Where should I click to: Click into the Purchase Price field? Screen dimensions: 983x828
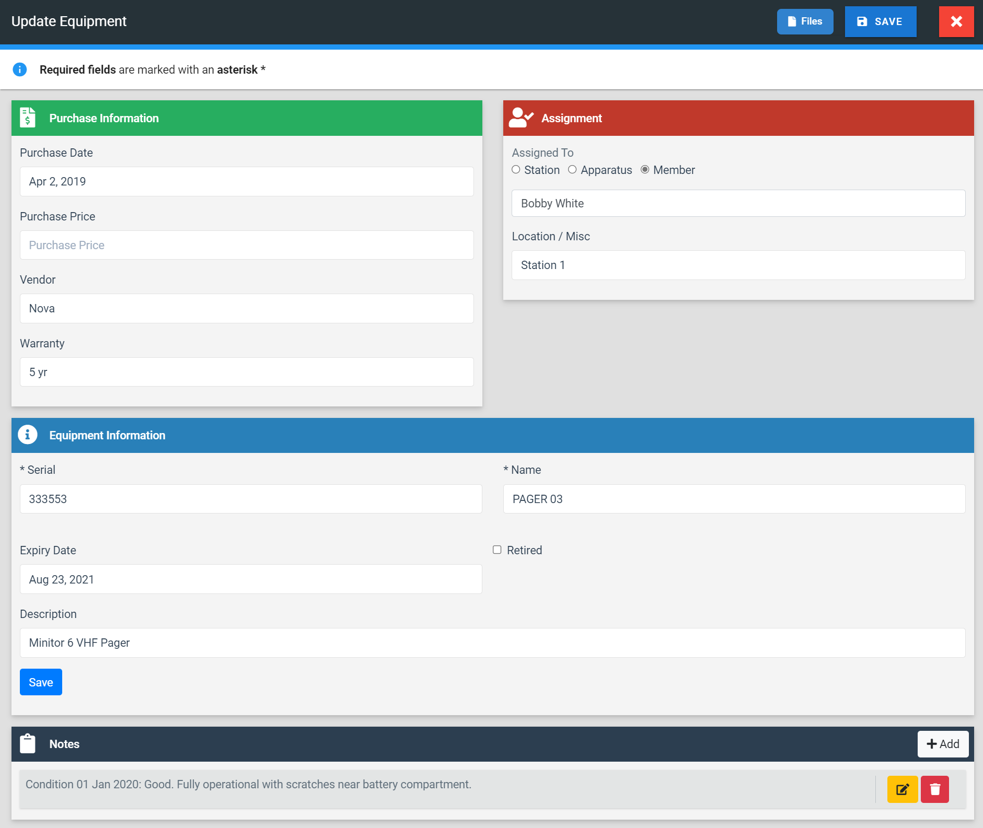tap(247, 245)
